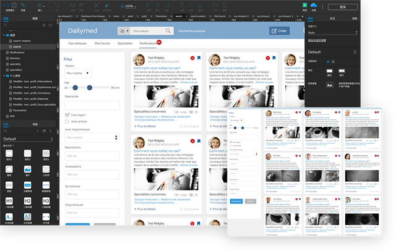Click the green preview play button
This screenshot has width=396, height=251.
(305, 6)
